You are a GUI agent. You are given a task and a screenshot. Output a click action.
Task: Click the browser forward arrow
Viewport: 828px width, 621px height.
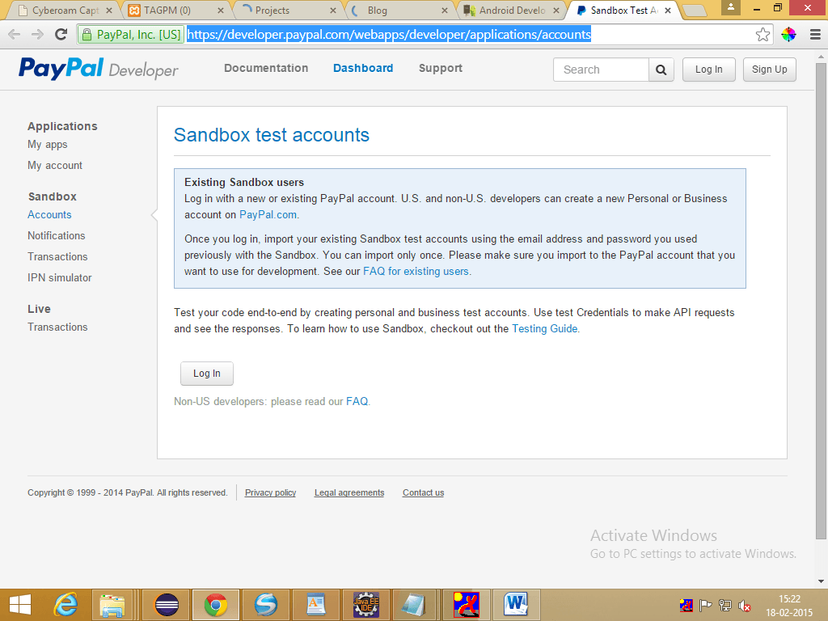pos(37,34)
